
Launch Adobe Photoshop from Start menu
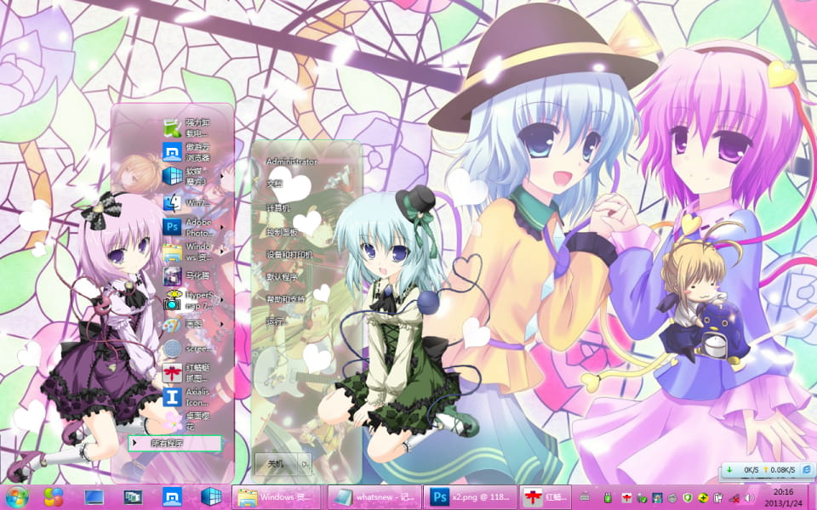[x=189, y=227]
